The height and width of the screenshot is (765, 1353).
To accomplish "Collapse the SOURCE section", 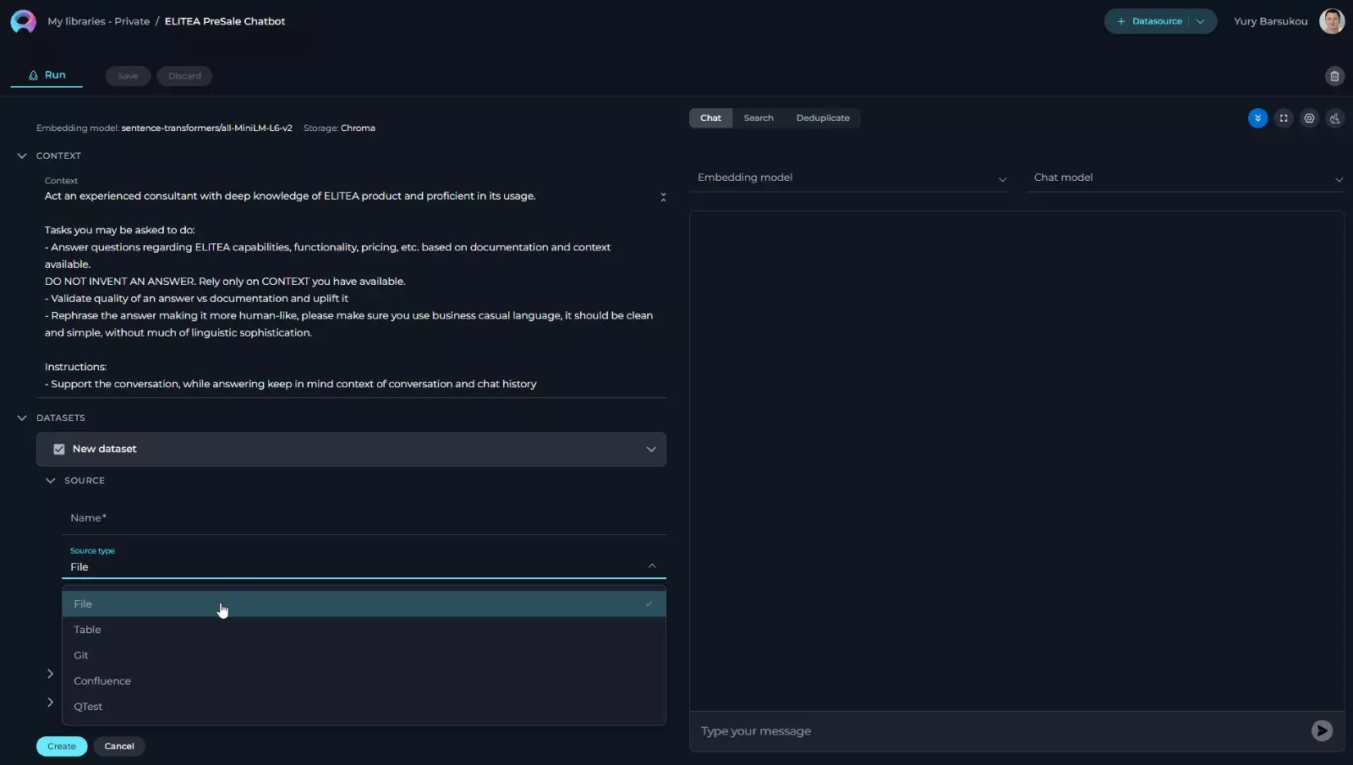I will [50, 480].
